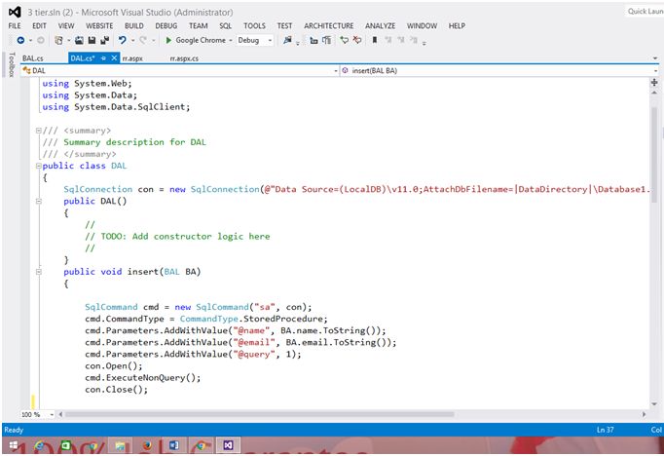Open the undo history dropdown arrow
The height and width of the screenshot is (456, 664).
[132, 40]
